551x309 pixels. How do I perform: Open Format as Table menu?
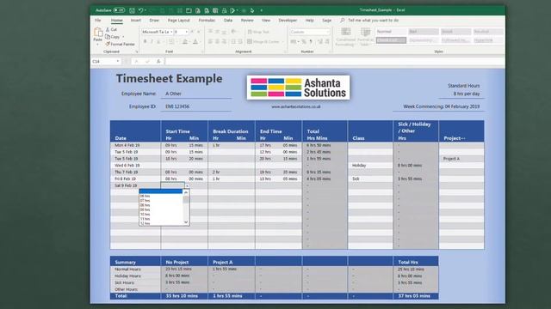(365, 37)
